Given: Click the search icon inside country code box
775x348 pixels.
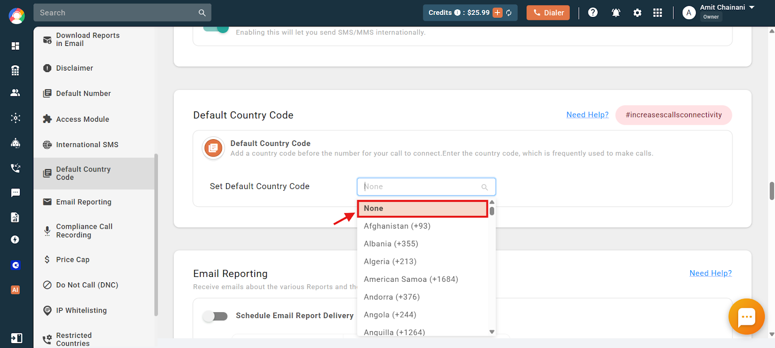Looking at the screenshot, I should (484, 187).
